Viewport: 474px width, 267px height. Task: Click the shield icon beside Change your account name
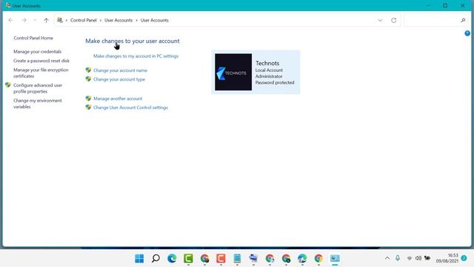coord(88,70)
